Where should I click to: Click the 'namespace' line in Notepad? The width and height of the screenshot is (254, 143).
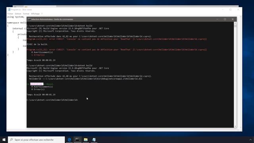tap(17, 23)
